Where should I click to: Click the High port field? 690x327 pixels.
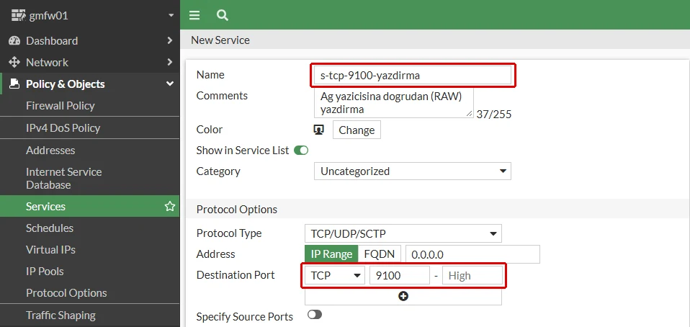(x=472, y=276)
